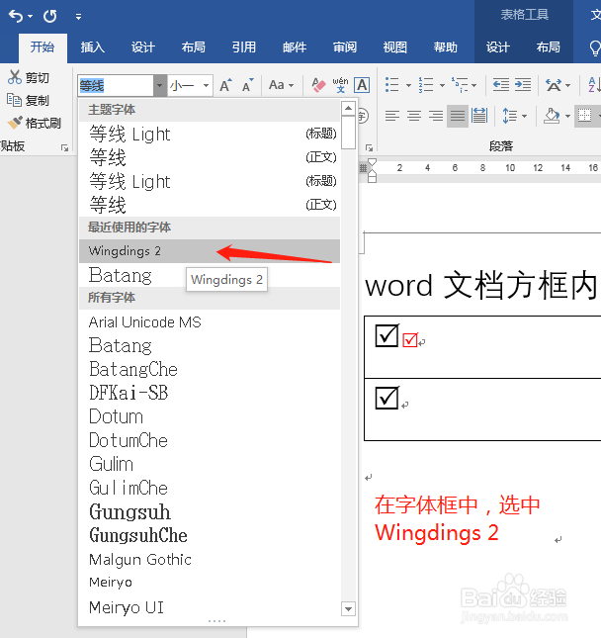Click font list scroll down arrow
This screenshot has width=601, height=638.
tap(349, 609)
